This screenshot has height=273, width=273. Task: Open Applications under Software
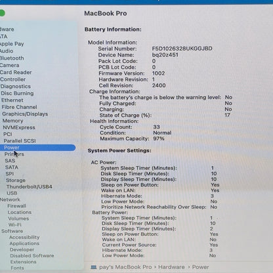pos(24,243)
